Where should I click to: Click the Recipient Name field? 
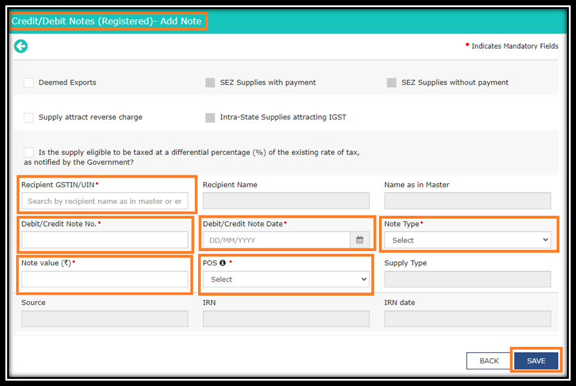pyautogui.click(x=286, y=201)
